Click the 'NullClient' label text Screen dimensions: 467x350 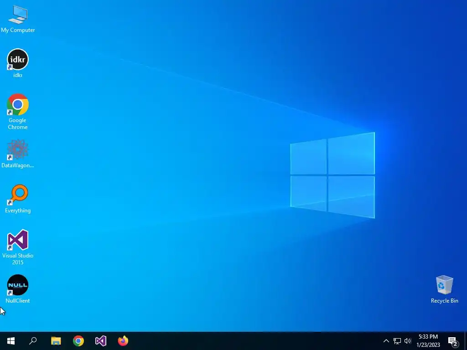click(18, 301)
